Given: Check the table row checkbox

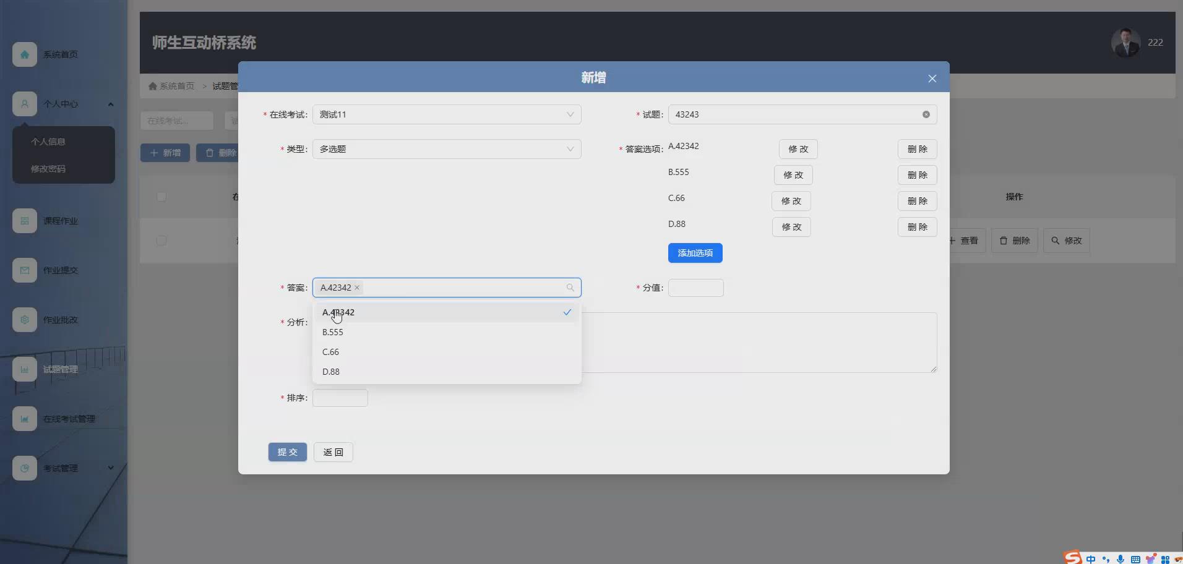Looking at the screenshot, I should [161, 241].
